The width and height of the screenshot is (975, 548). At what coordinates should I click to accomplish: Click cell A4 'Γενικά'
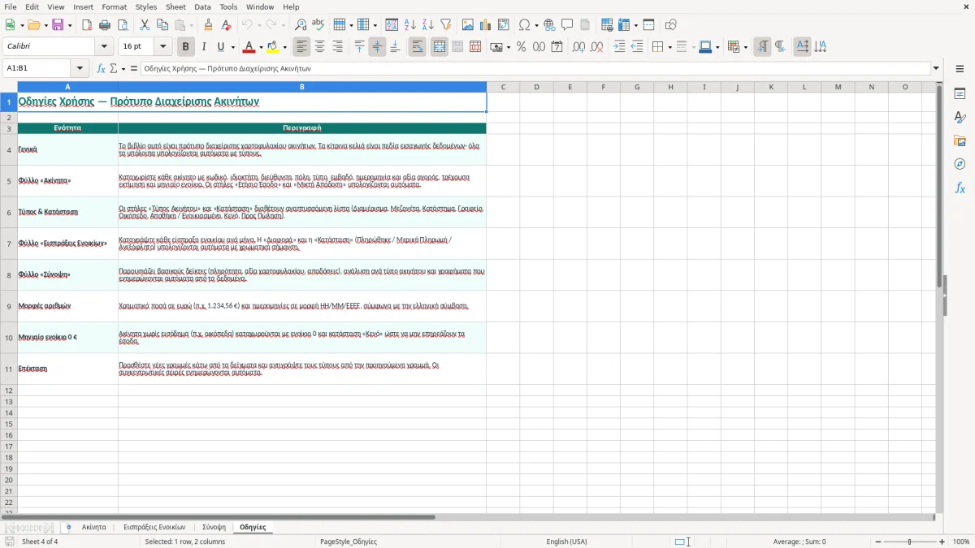[x=67, y=149]
